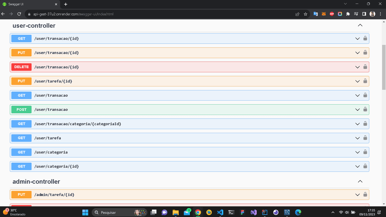Click the authorization lock on POST /user/transacao
This screenshot has height=217, width=386.
(x=365, y=109)
